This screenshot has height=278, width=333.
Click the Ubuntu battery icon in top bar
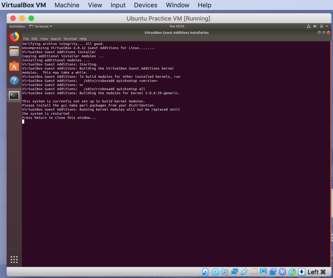(x=322, y=26)
